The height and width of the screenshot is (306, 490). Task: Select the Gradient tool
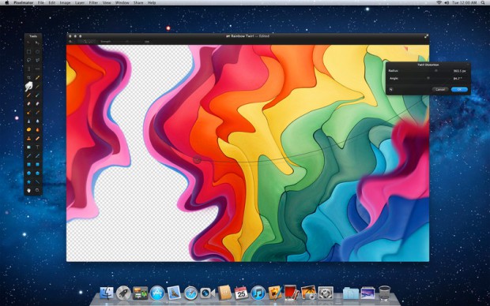pos(28,147)
